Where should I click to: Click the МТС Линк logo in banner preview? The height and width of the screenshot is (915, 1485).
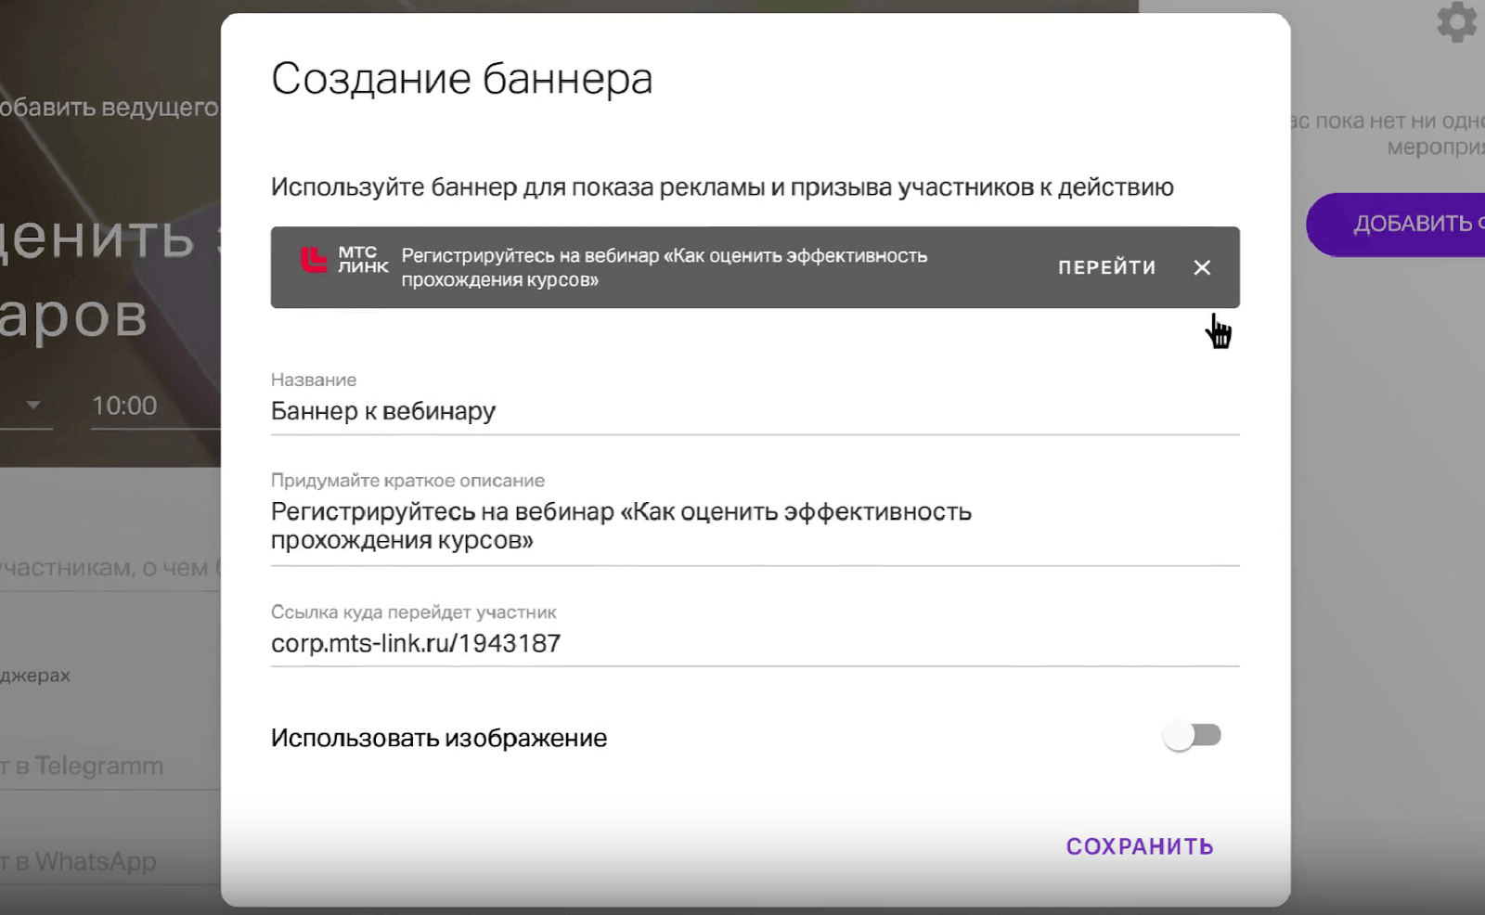click(344, 260)
